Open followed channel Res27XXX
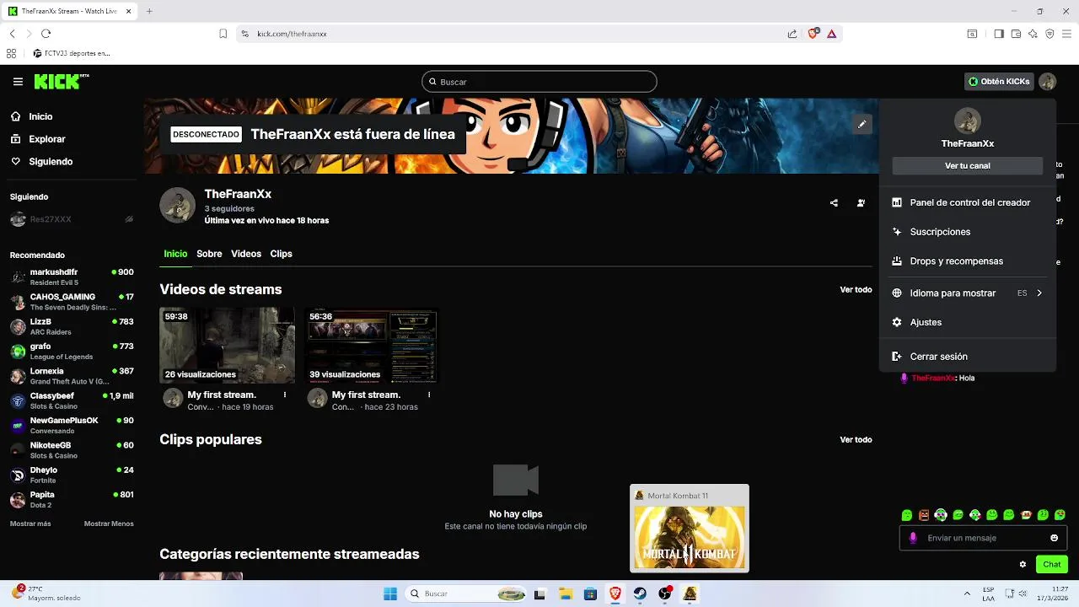This screenshot has width=1079, height=607. click(x=72, y=219)
